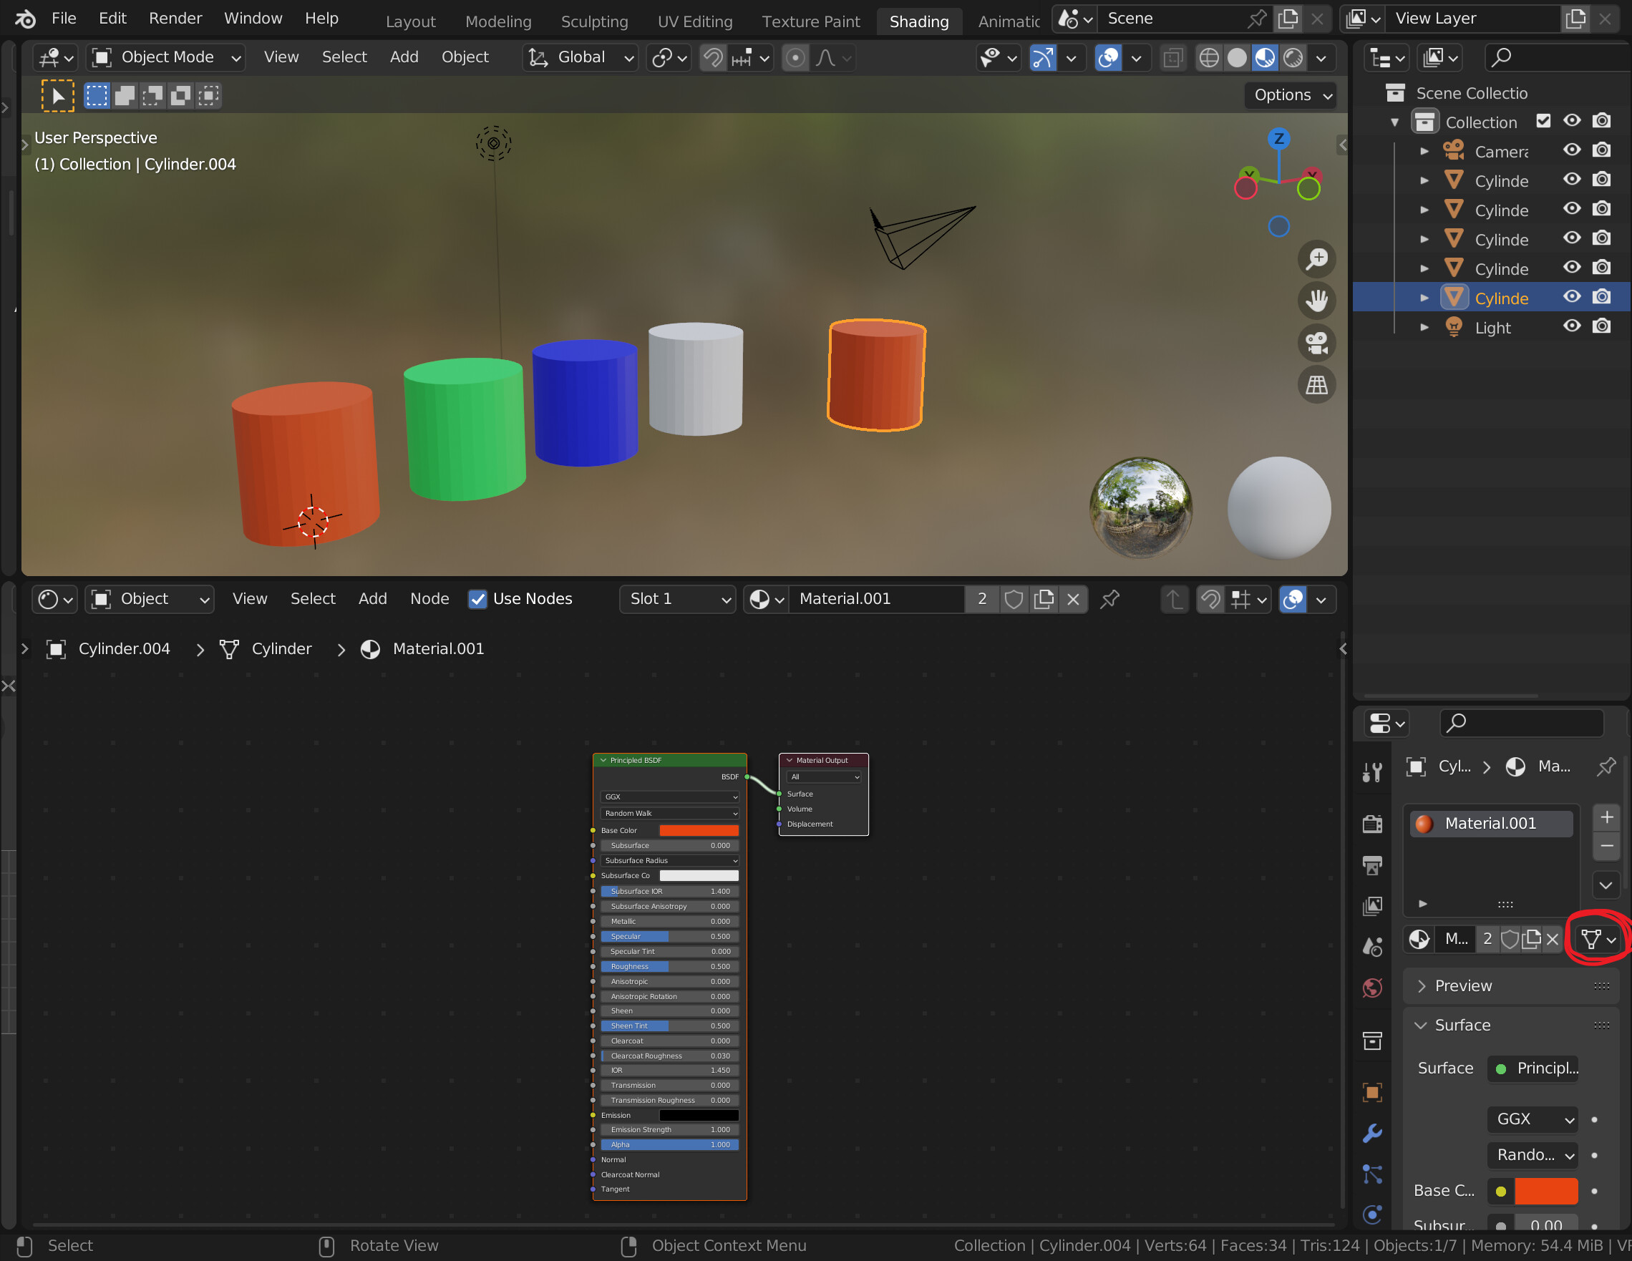Open the Slot 1 dropdown
1632x1261 pixels.
(677, 599)
